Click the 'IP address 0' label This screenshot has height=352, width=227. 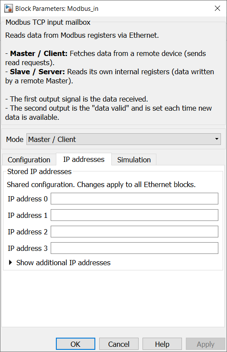coord(28,199)
